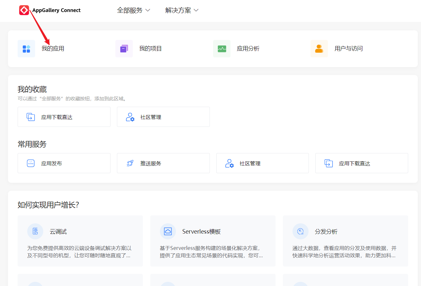Open 用户与访问 link text

[349, 49]
